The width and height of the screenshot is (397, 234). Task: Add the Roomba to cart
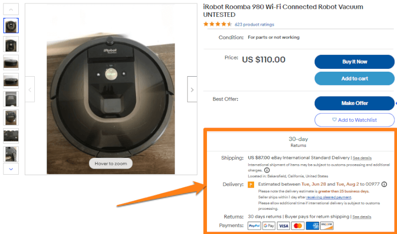pos(354,79)
